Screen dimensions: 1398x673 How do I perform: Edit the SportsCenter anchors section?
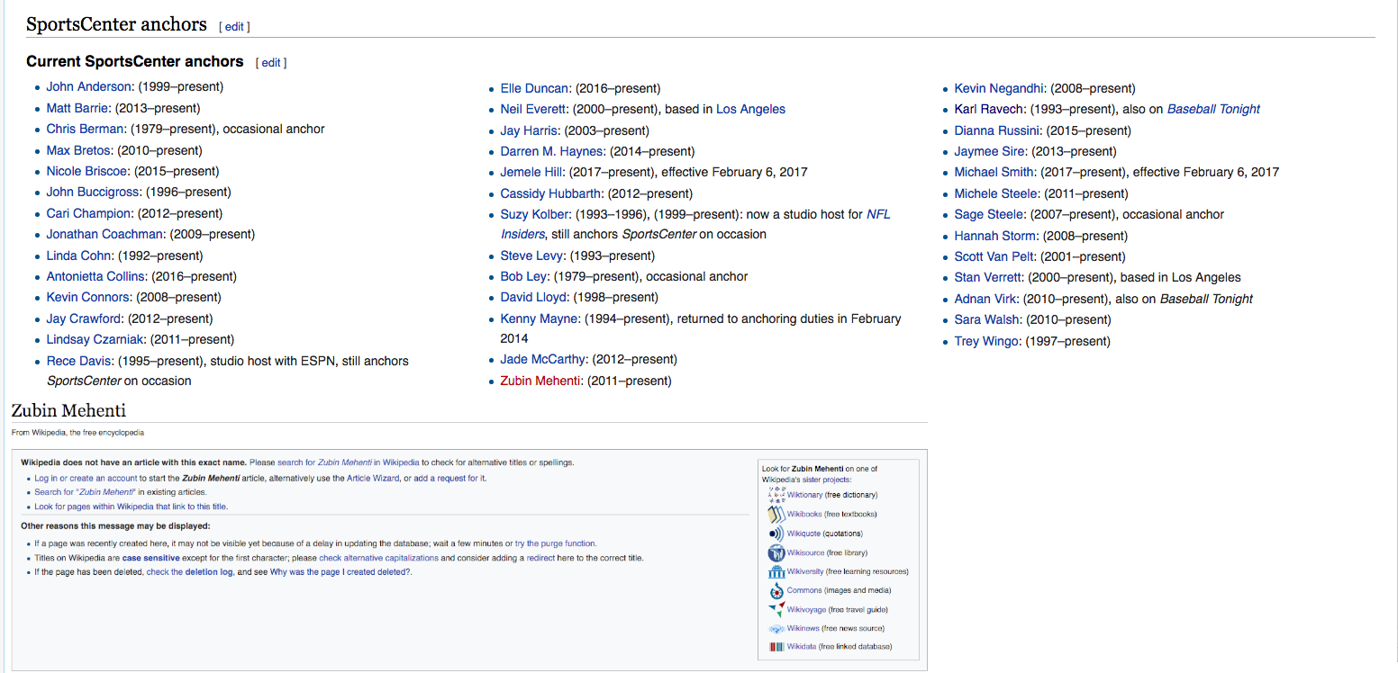tap(234, 27)
